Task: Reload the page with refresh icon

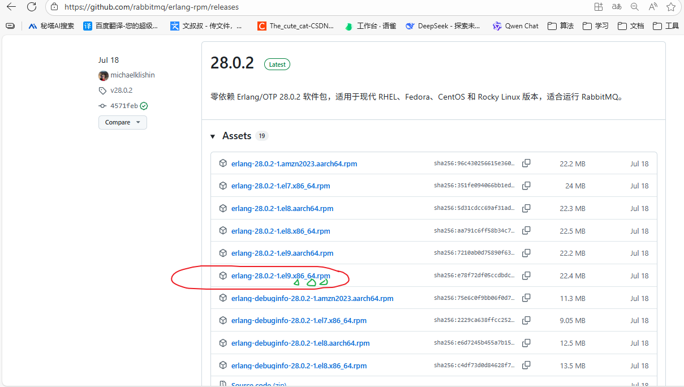Action: [32, 7]
